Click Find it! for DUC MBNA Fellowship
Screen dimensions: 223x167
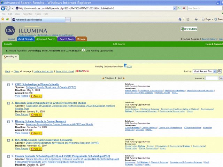(36, 149)
